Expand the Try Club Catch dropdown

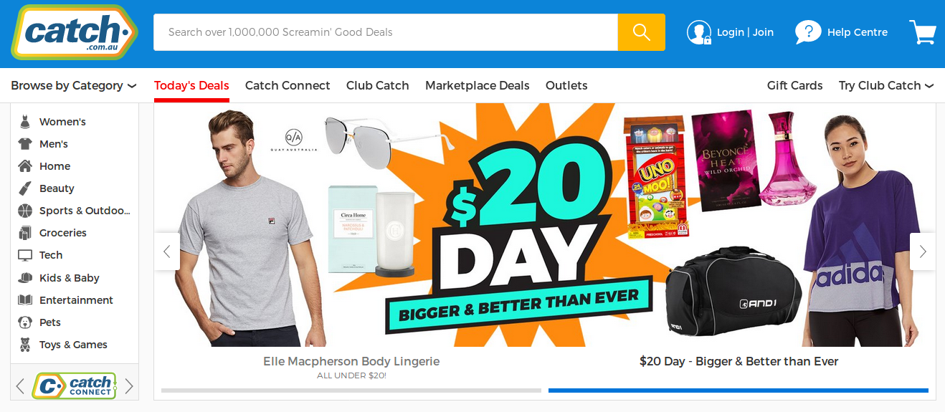tap(886, 85)
